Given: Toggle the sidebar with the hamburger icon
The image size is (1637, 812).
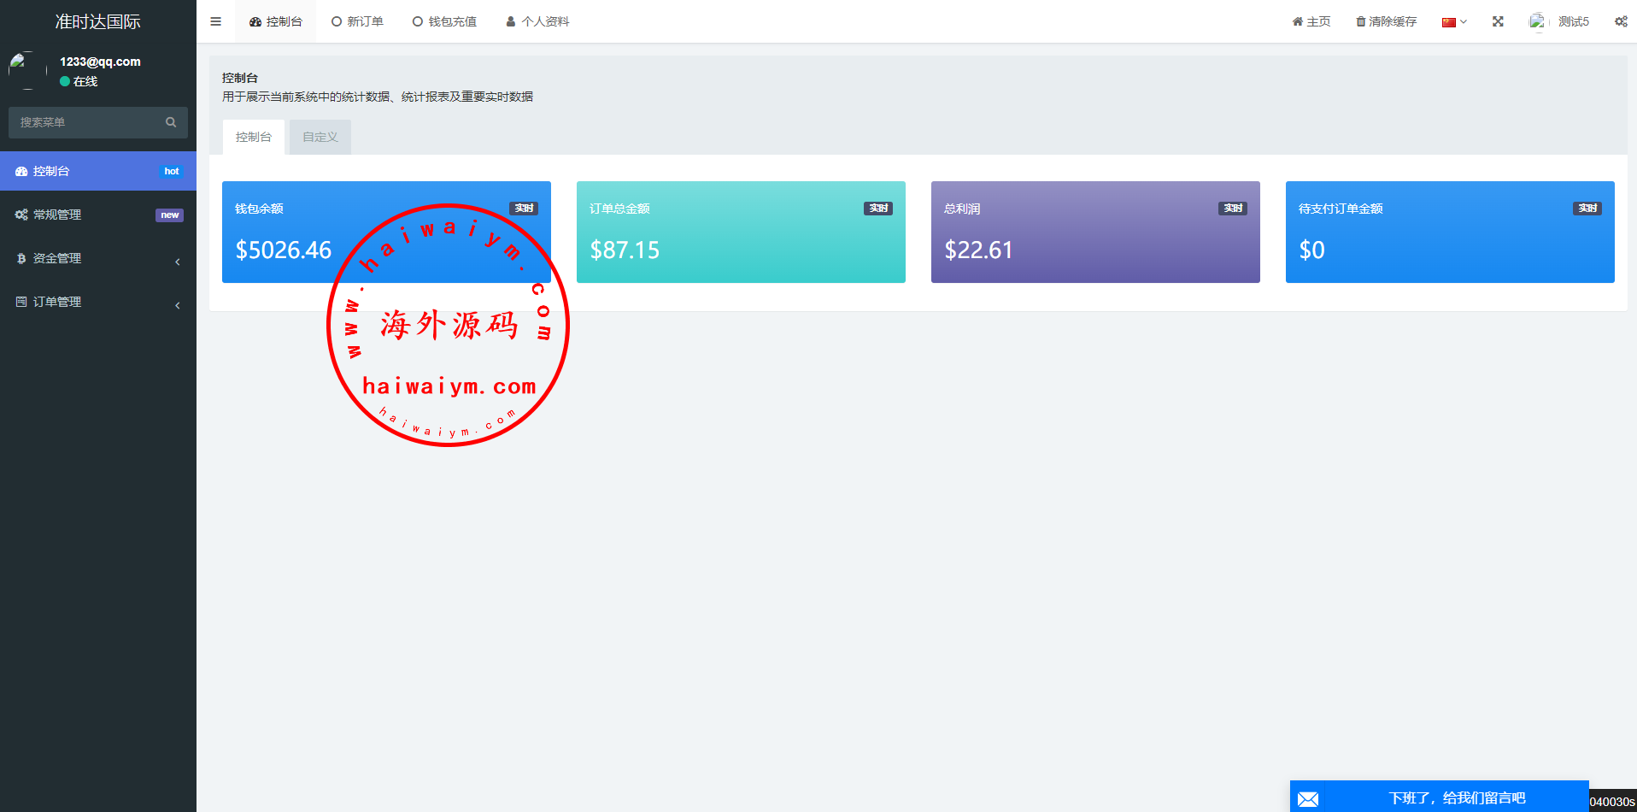Looking at the screenshot, I should point(215,21).
